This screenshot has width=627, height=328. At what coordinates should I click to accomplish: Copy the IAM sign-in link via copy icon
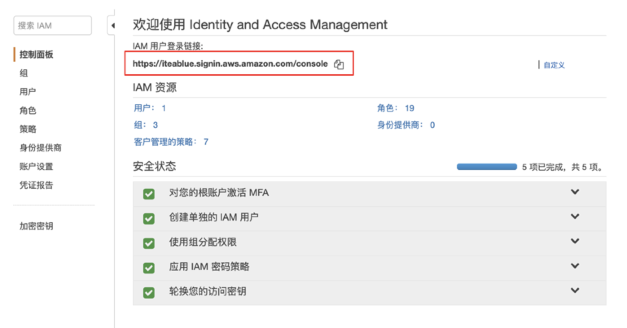coord(339,64)
